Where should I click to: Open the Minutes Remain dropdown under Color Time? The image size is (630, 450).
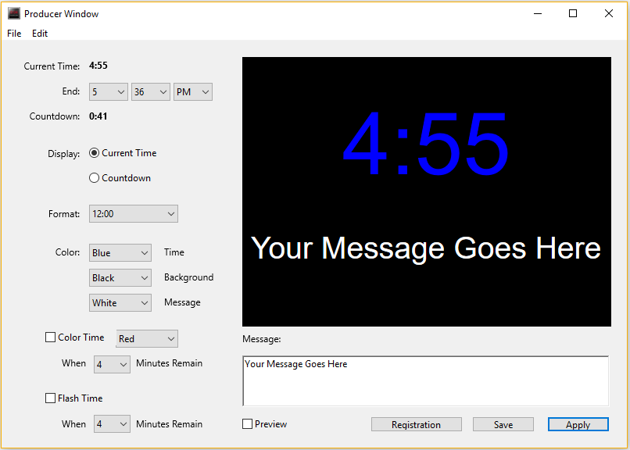click(x=111, y=364)
